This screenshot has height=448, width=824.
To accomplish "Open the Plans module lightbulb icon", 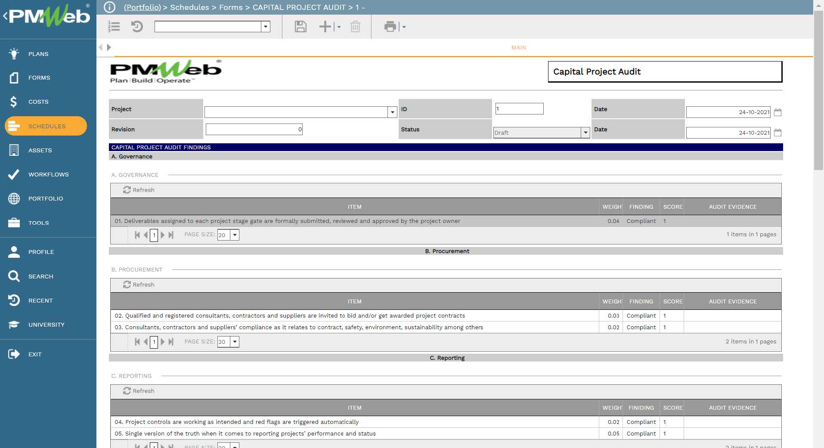I will coord(14,53).
